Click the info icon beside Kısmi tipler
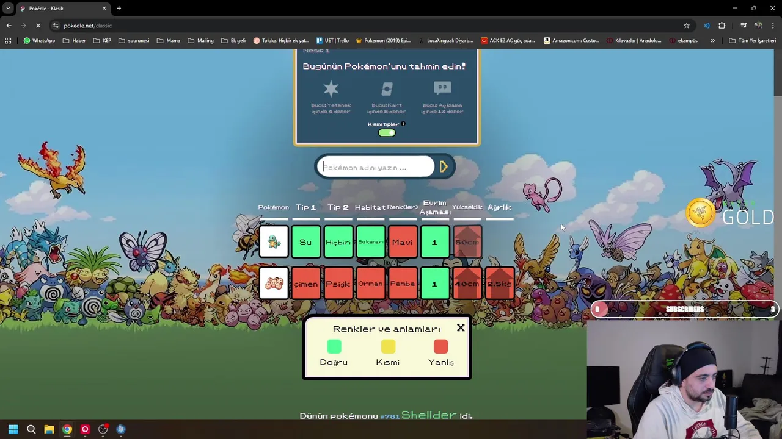 coord(403,124)
